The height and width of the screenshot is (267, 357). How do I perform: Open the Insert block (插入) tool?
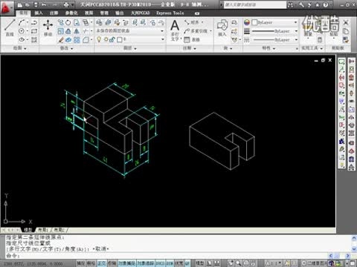click(x=222, y=27)
